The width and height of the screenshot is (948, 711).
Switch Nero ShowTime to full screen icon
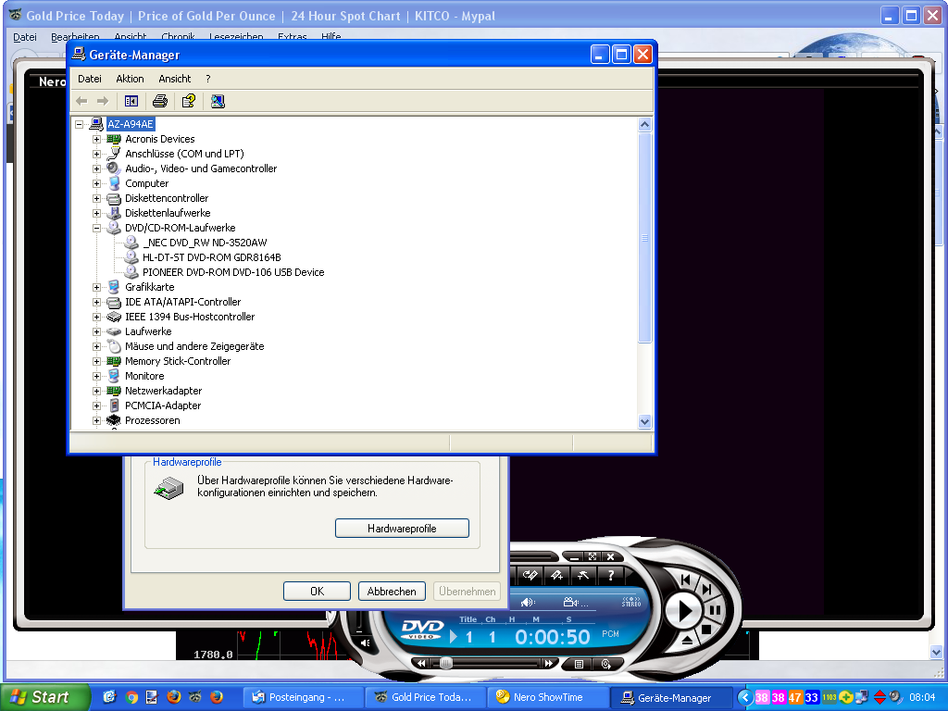click(x=592, y=556)
